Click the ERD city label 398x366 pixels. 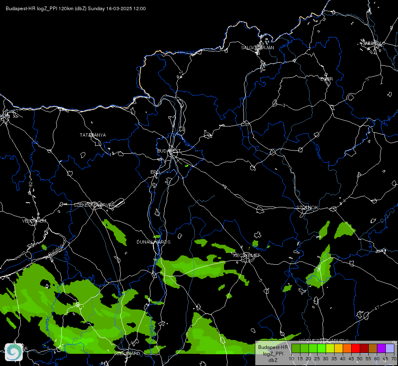pyautogui.click(x=155, y=172)
